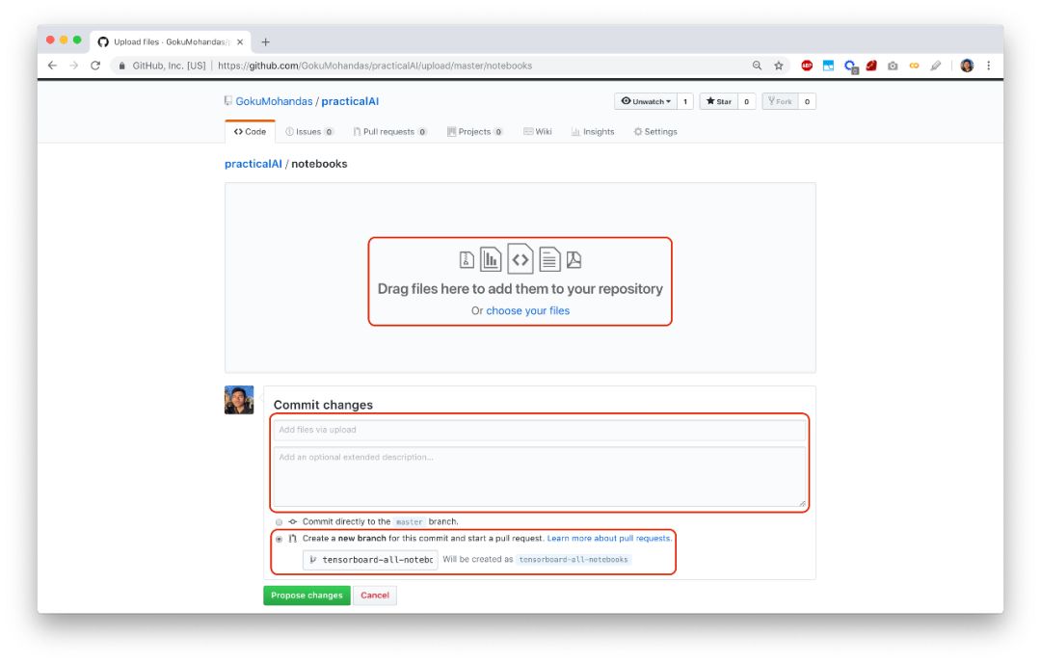The width and height of the screenshot is (1041, 663).
Task: Close the Upload files browser tab
Action: (x=240, y=41)
